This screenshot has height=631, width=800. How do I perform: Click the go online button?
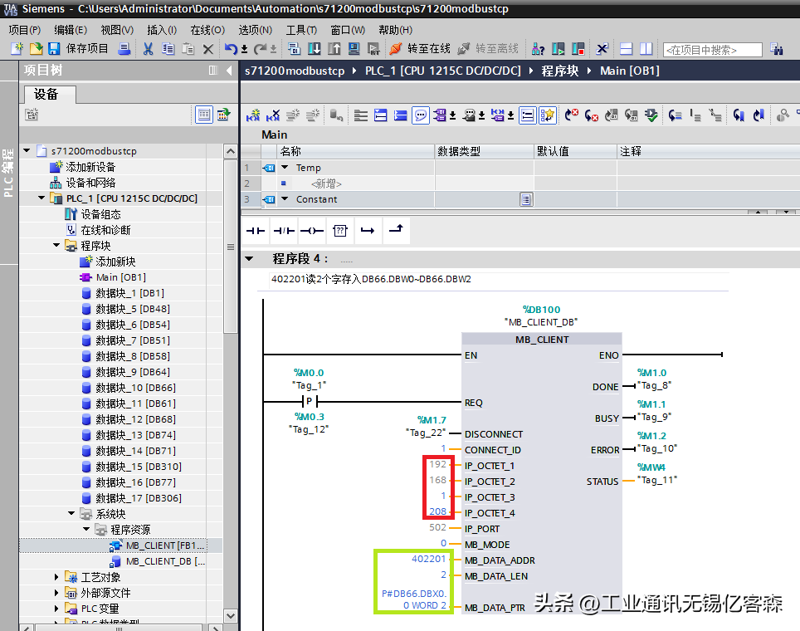(x=420, y=49)
